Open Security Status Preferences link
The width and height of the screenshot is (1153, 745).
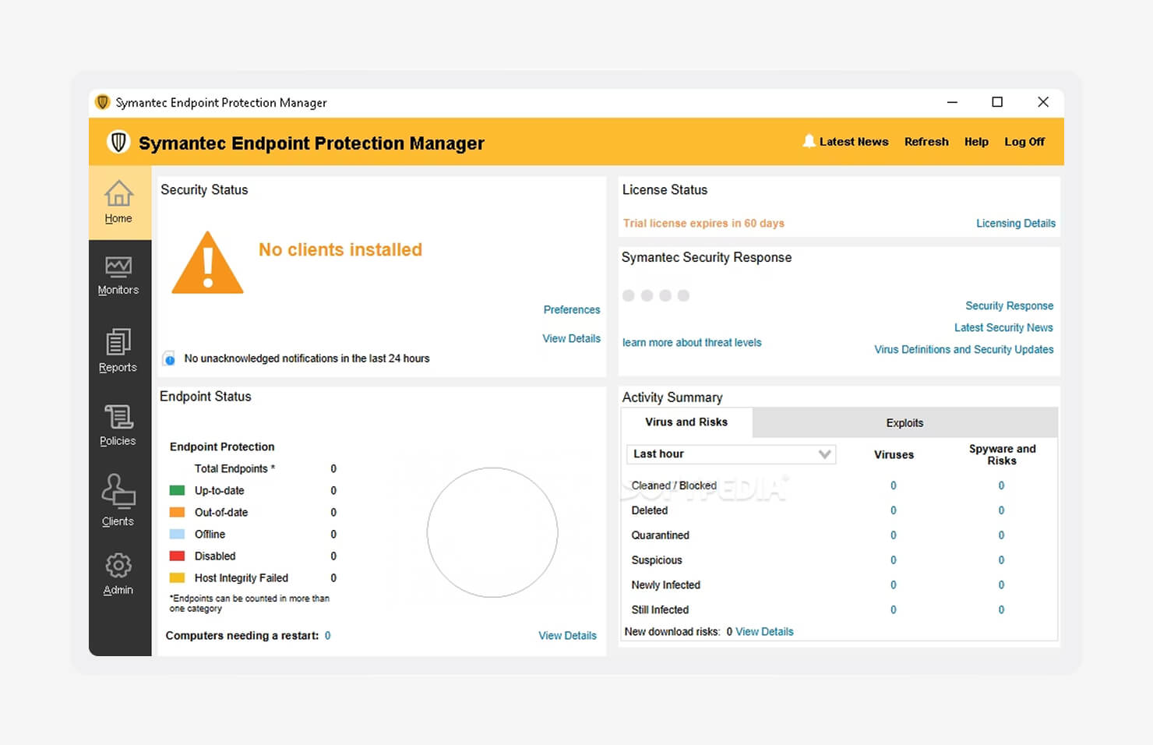tap(572, 309)
